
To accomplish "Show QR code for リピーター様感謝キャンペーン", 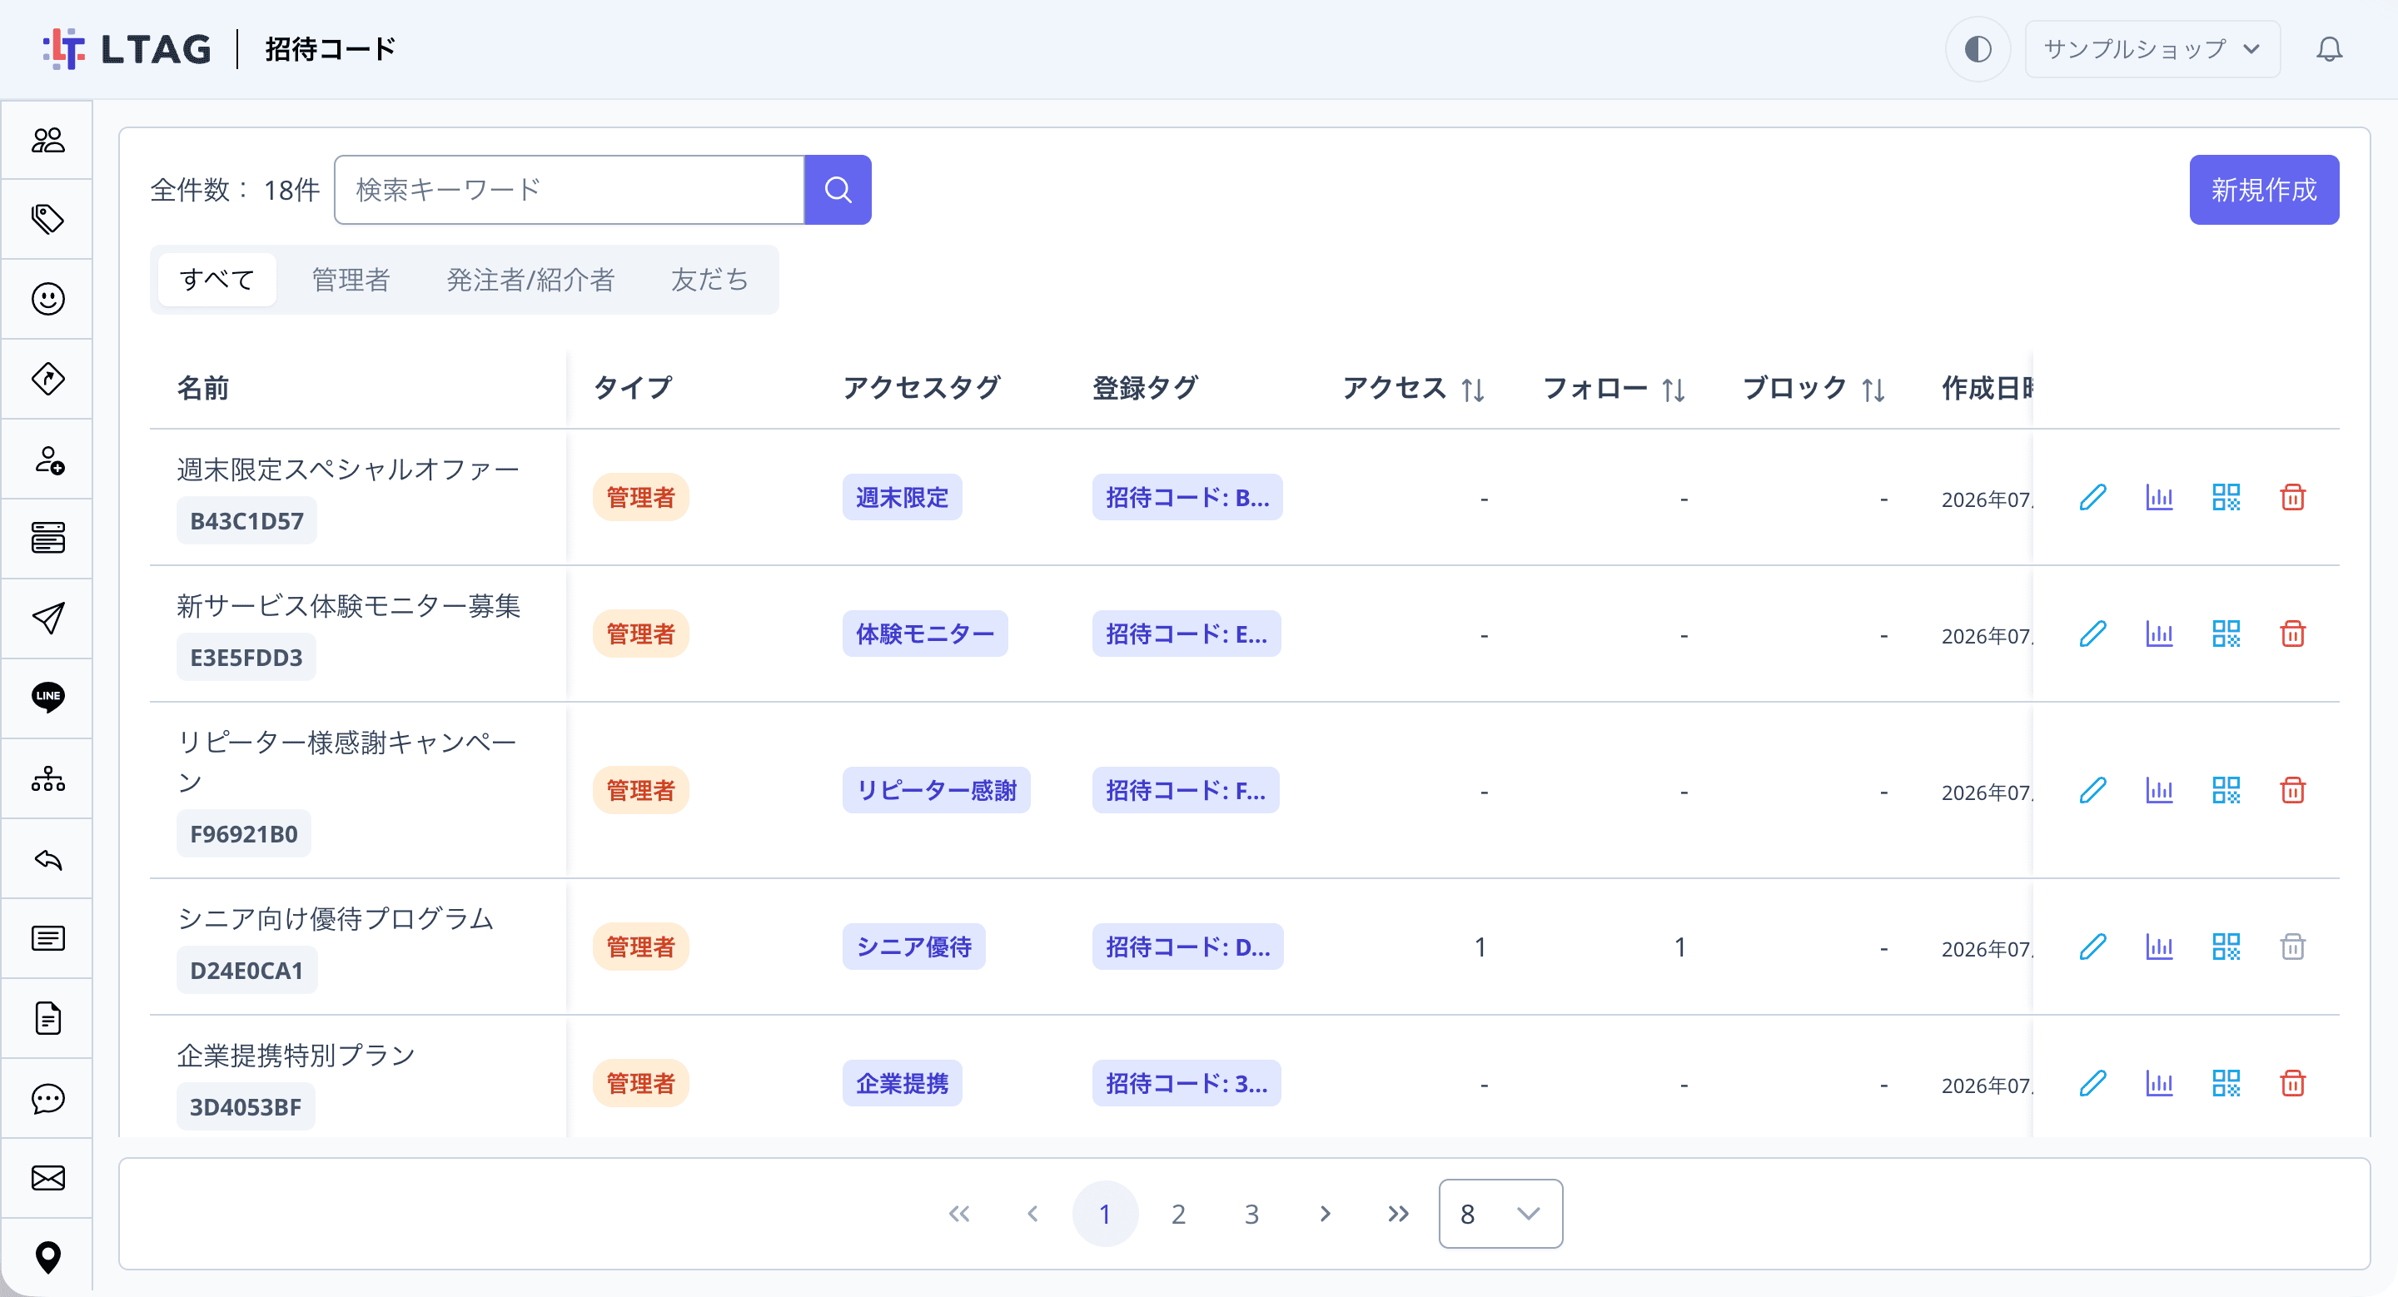I will click(2226, 791).
